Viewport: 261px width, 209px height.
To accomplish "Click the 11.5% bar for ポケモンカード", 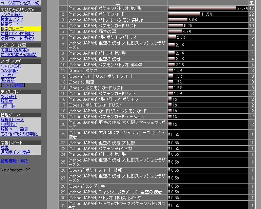I will 184,14.
